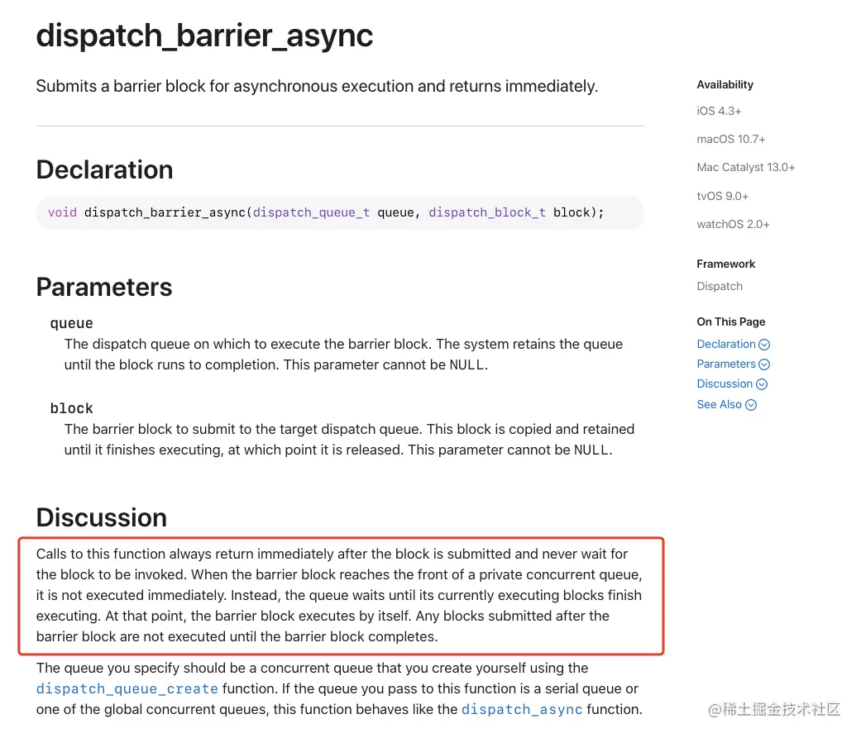The image size is (861, 738).
Task: Click dispatch_block_t type in the declaration
Action: click(487, 212)
